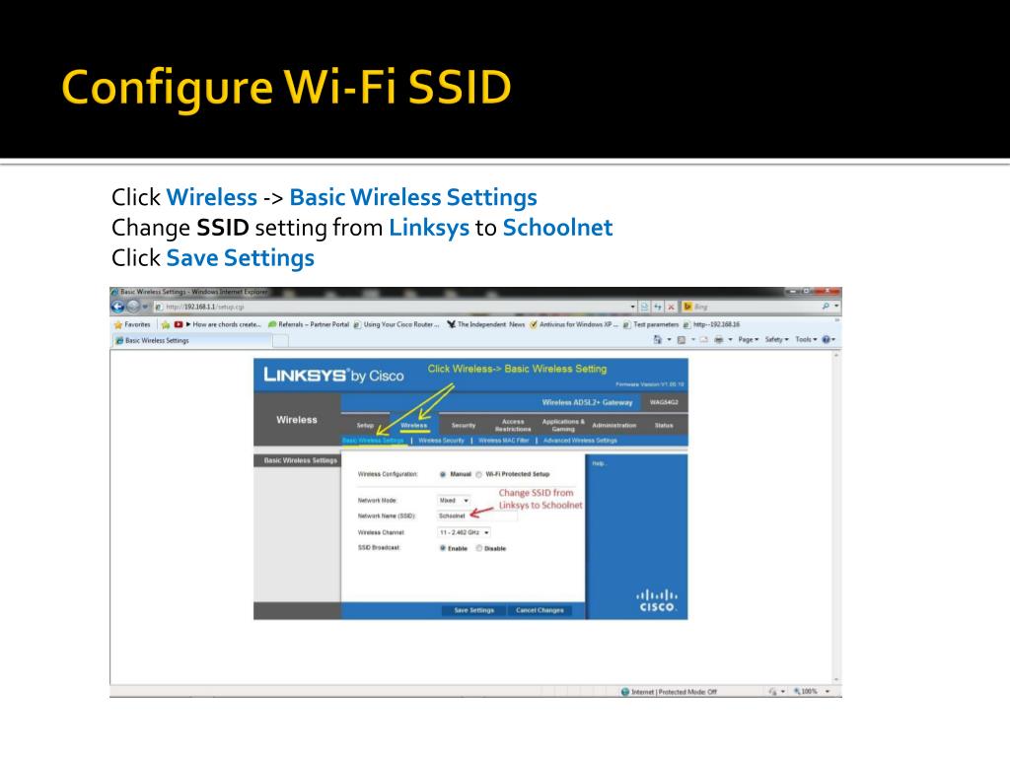Open 'The Independent News' bookmark
This screenshot has width=1010, height=757.
(x=486, y=324)
